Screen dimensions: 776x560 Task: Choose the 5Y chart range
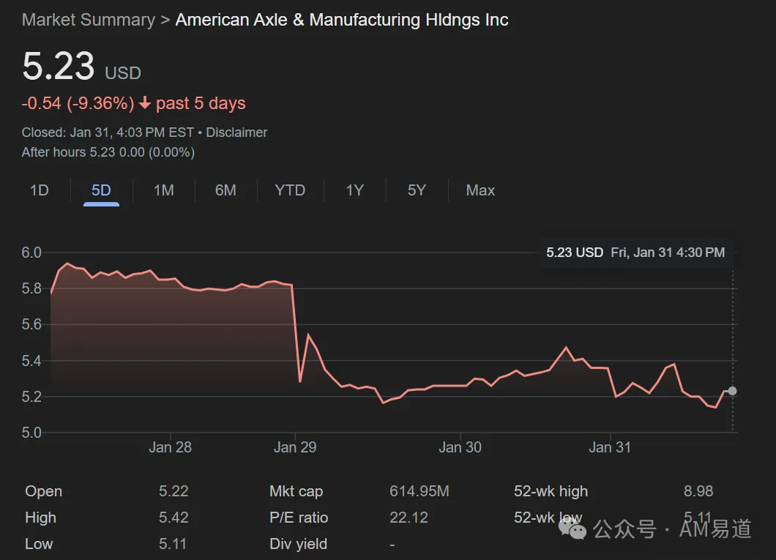tap(417, 190)
